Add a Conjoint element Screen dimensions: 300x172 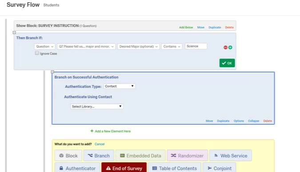[x=219, y=168]
